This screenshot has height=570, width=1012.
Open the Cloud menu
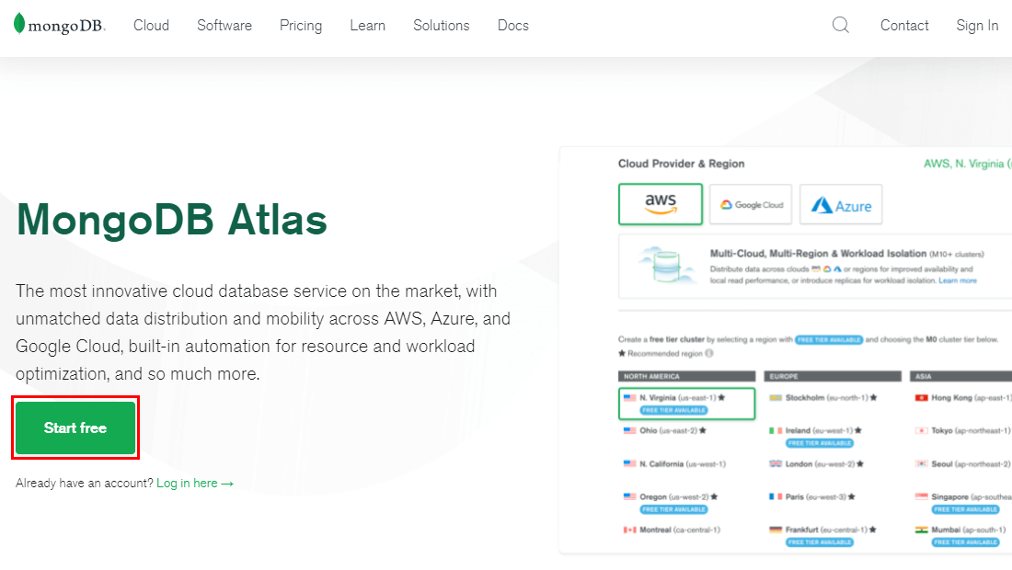[x=151, y=25]
